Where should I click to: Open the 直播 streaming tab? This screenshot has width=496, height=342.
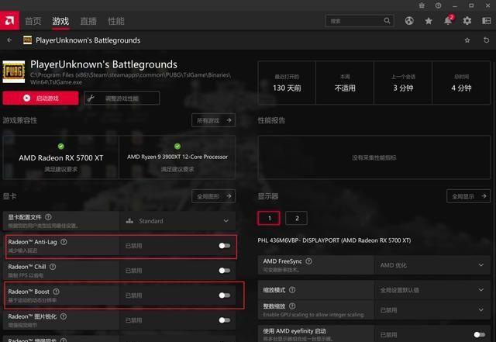[x=88, y=21]
